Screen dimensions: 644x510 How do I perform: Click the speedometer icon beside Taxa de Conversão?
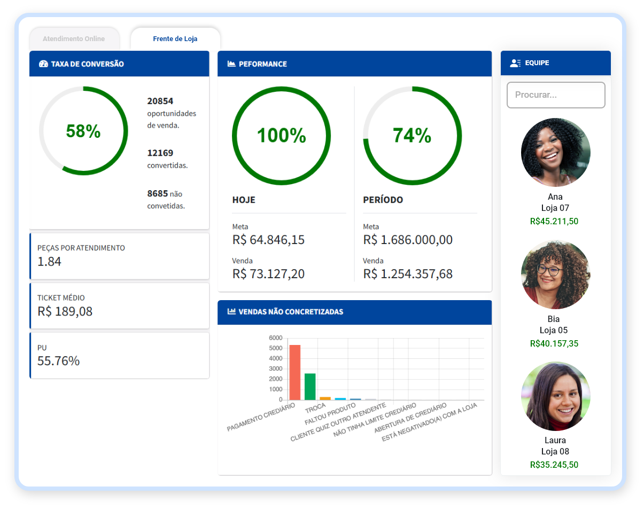click(x=44, y=64)
